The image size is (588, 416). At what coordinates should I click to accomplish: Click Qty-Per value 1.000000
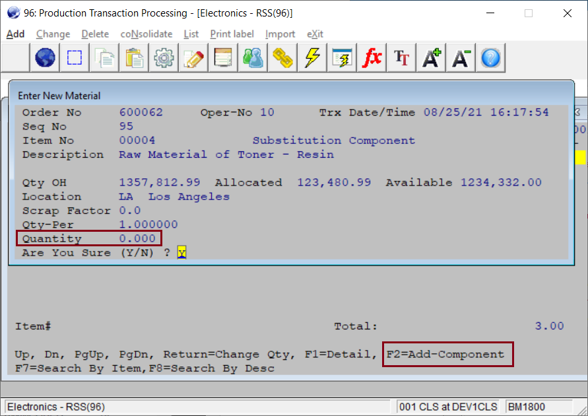(148, 225)
